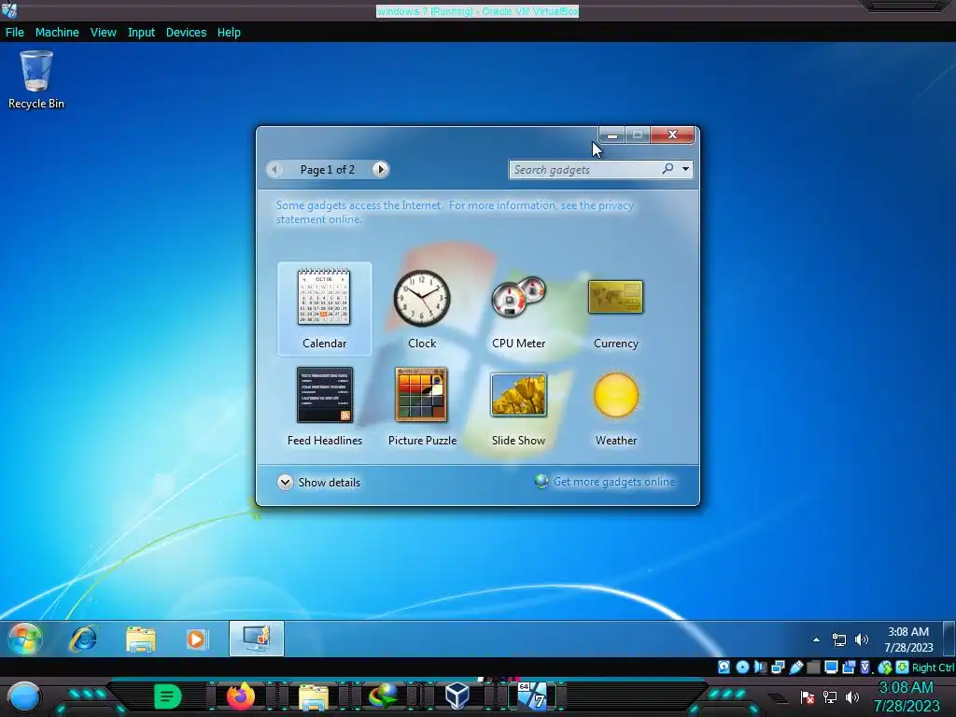
Task: Open Windows Explorer in guest taskbar
Action: 140,639
